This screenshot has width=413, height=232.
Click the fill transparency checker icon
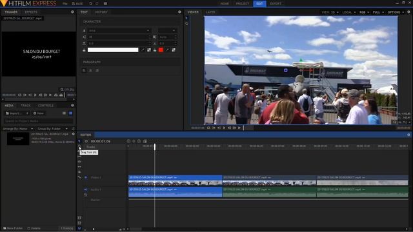pyautogui.click(x=149, y=50)
